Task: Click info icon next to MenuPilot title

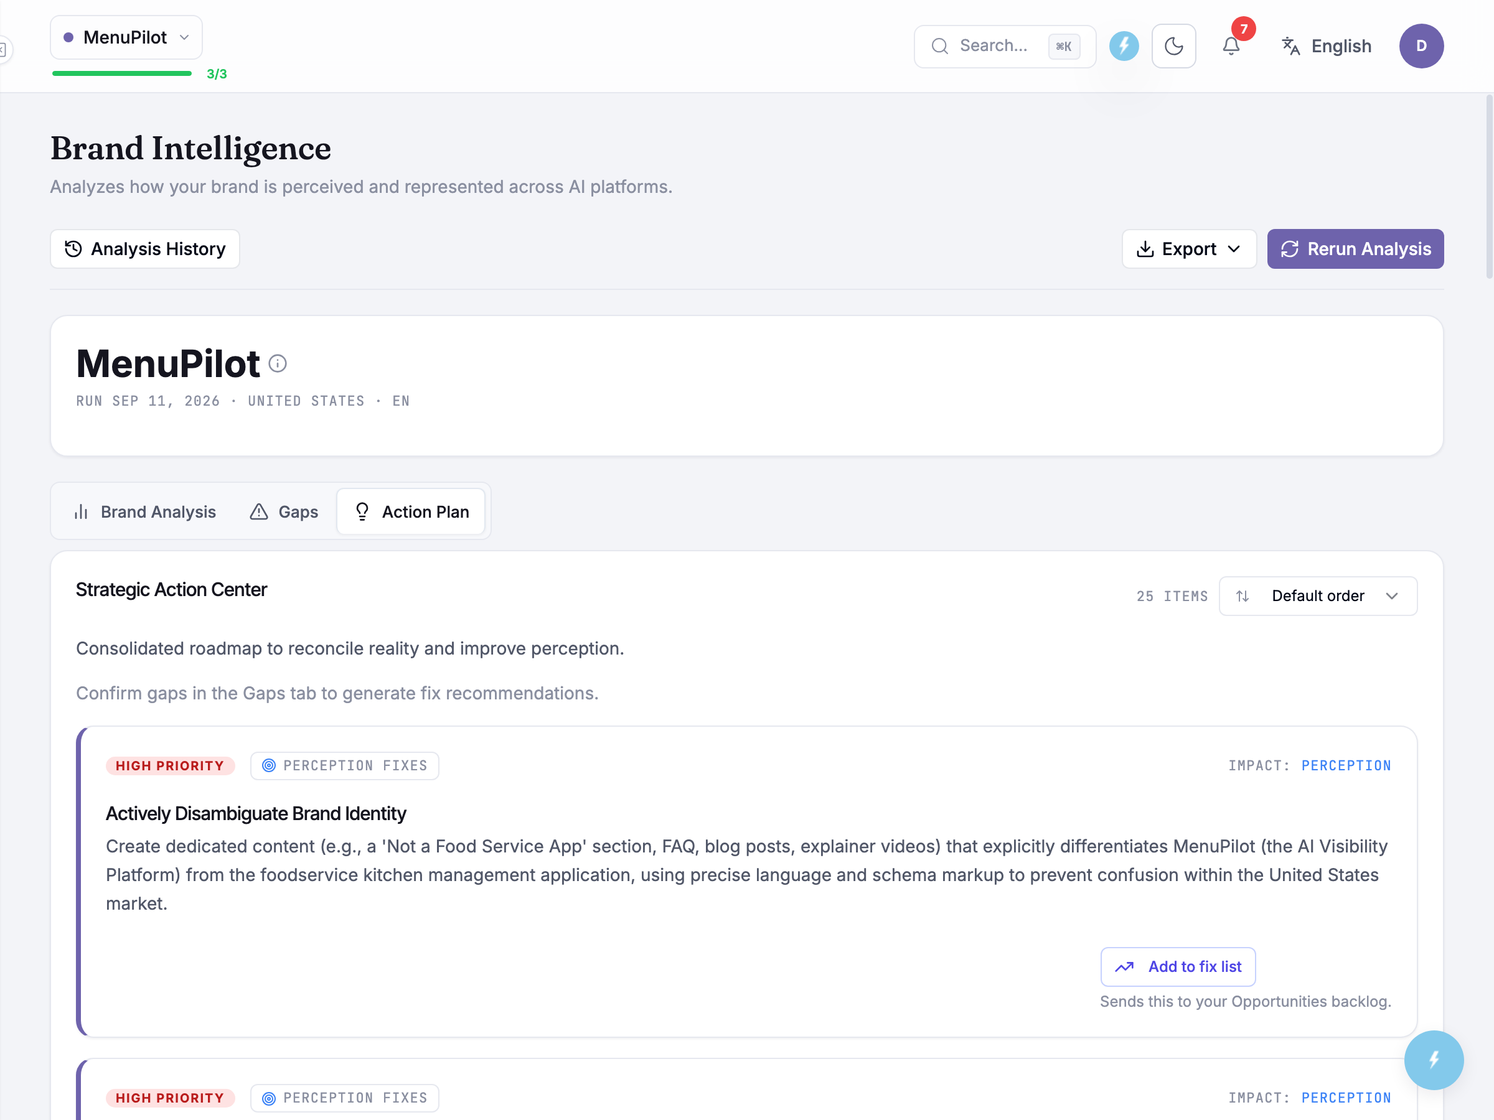Action: pos(278,364)
